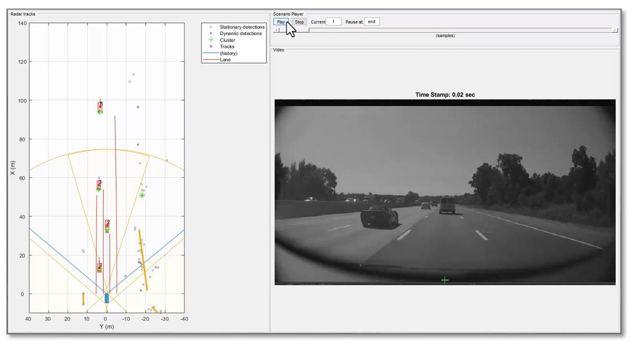Select the Tracks legend entry
The height and width of the screenshot is (343, 633).
tap(227, 47)
